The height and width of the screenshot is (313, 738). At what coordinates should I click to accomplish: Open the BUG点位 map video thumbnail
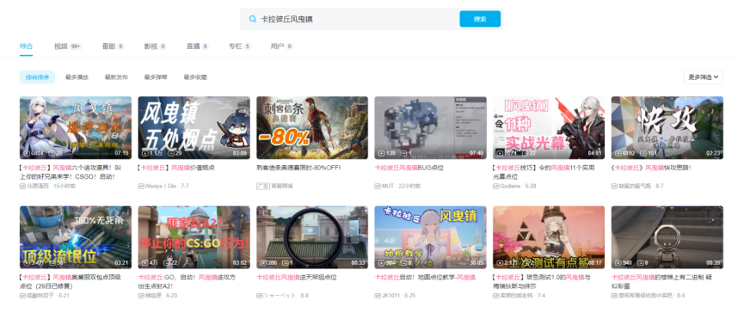click(430, 128)
